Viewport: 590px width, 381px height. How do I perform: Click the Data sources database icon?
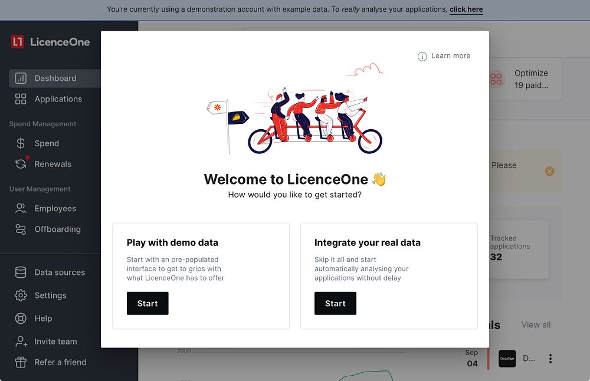click(x=21, y=272)
